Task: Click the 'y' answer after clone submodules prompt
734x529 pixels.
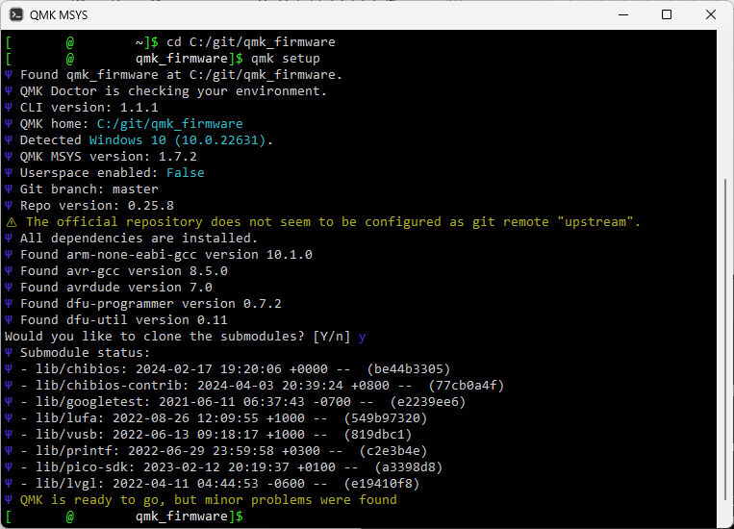Action: tap(362, 337)
